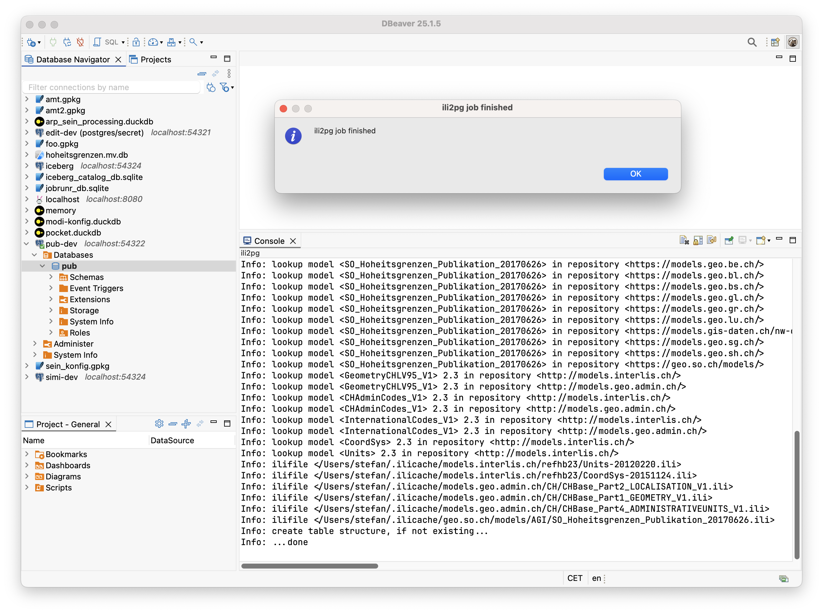Screen dimensions: 823x613
Task: Open Project panel configure gear icon
Action: [159, 423]
